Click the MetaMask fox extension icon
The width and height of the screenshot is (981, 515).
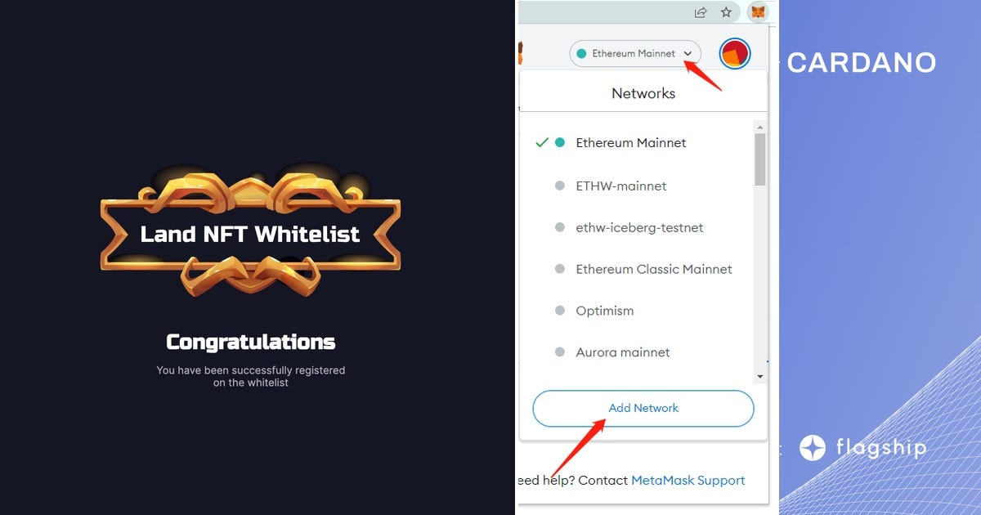click(x=759, y=11)
